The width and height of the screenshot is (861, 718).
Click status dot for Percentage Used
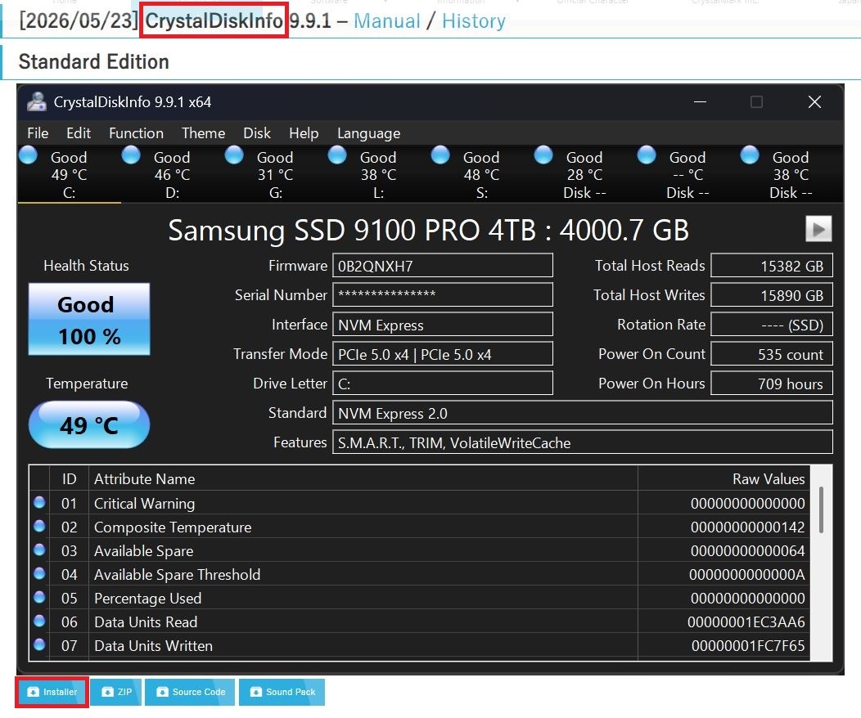(x=39, y=597)
